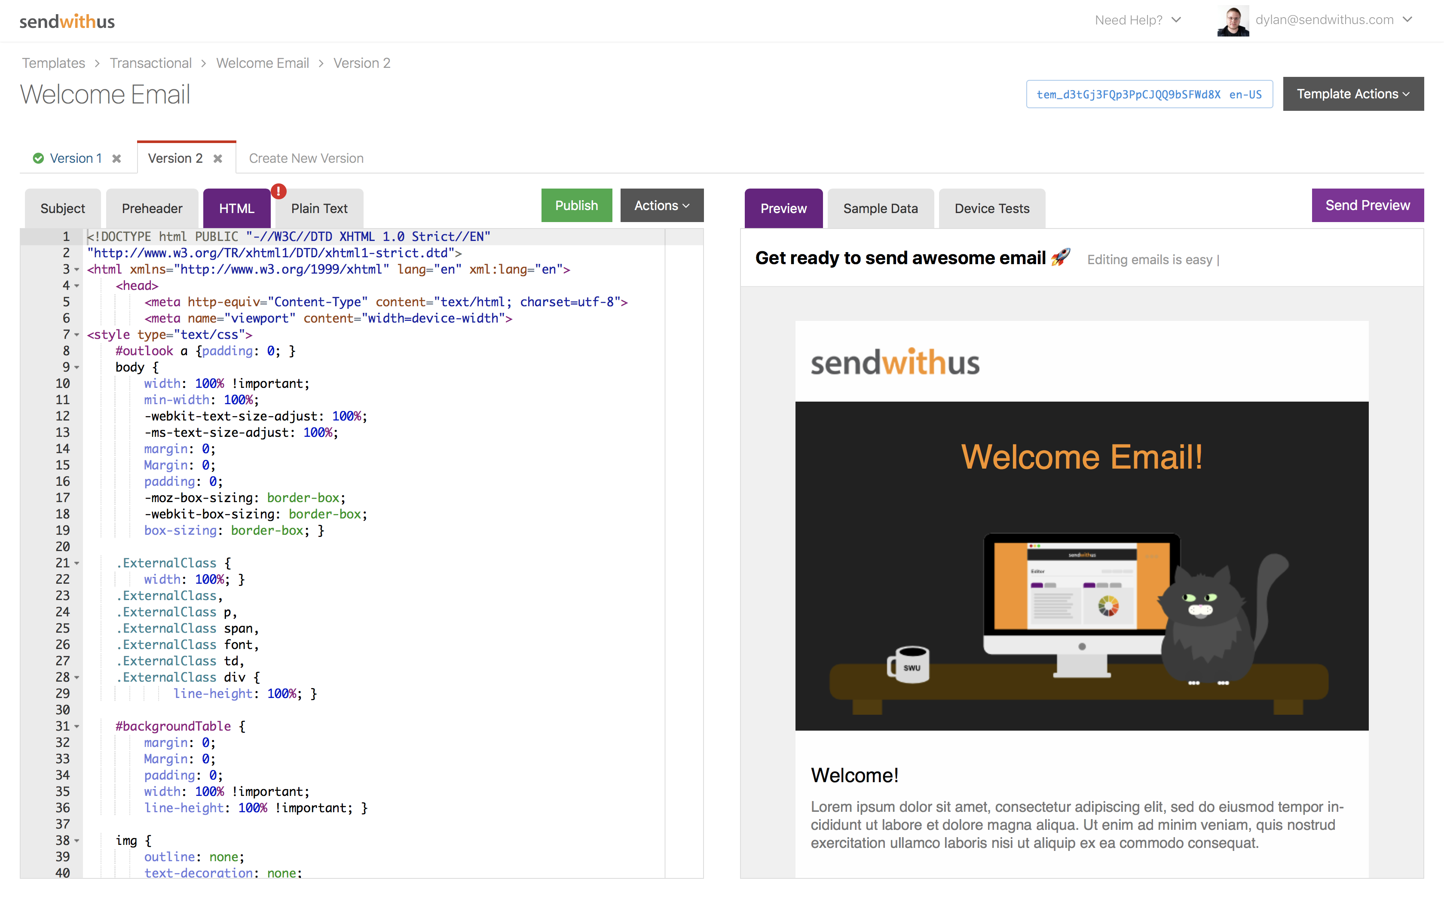Click the red error badge on HTML tab

[278, 192]
